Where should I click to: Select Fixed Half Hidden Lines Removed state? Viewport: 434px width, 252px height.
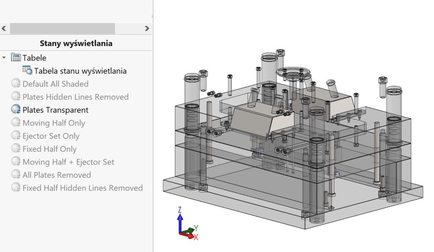pos(82,188)
